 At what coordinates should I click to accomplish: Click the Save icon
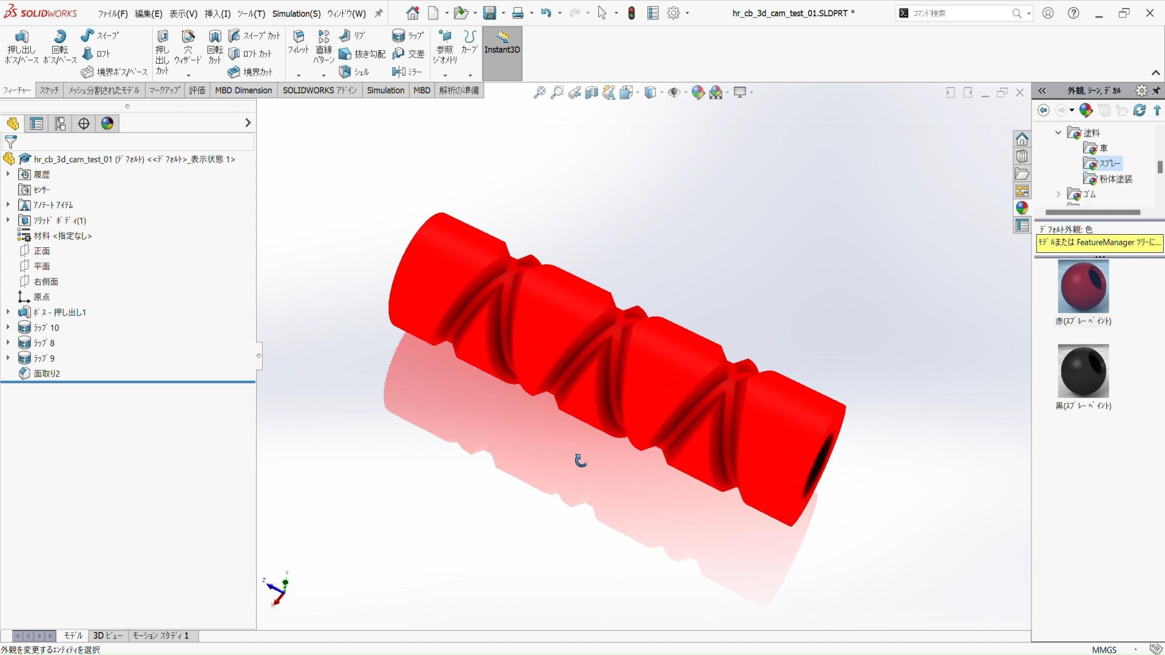coord(490,13)
